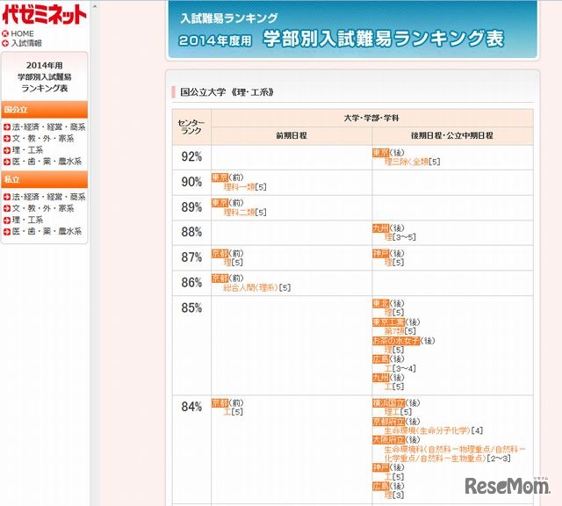Viewport: 562px width, 506px height.
Task: Click arrow icon for 私立 法・経済・経営・商系
Action: (7, 198)
